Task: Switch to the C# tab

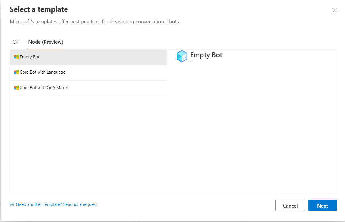Action: pyautogui.click(x=16, y=42)
